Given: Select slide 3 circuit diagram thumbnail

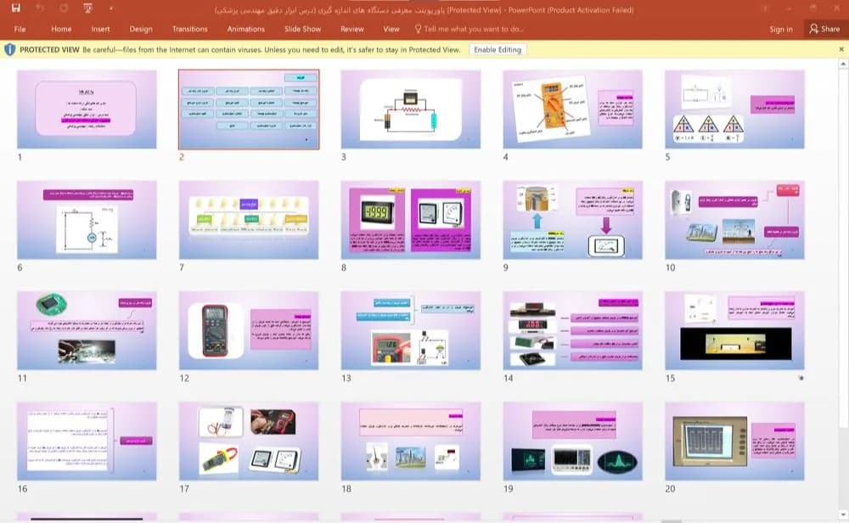Looking at the screenshot, I should pyautogui.click(x=410, y=109).
